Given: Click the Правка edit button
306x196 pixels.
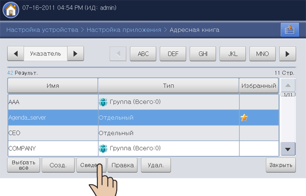Looking at the screenshot, I should pyautogui.click(x=122, y=165).
